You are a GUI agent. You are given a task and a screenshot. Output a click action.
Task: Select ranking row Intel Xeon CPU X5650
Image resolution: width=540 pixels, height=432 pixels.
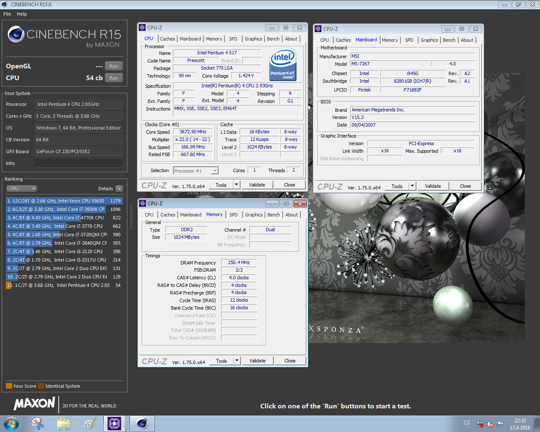[64, 201]
